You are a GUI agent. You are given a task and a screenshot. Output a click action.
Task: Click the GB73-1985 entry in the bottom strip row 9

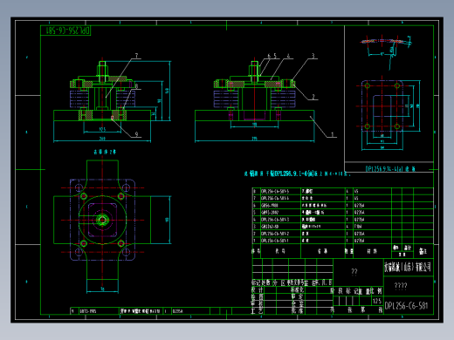88,311
